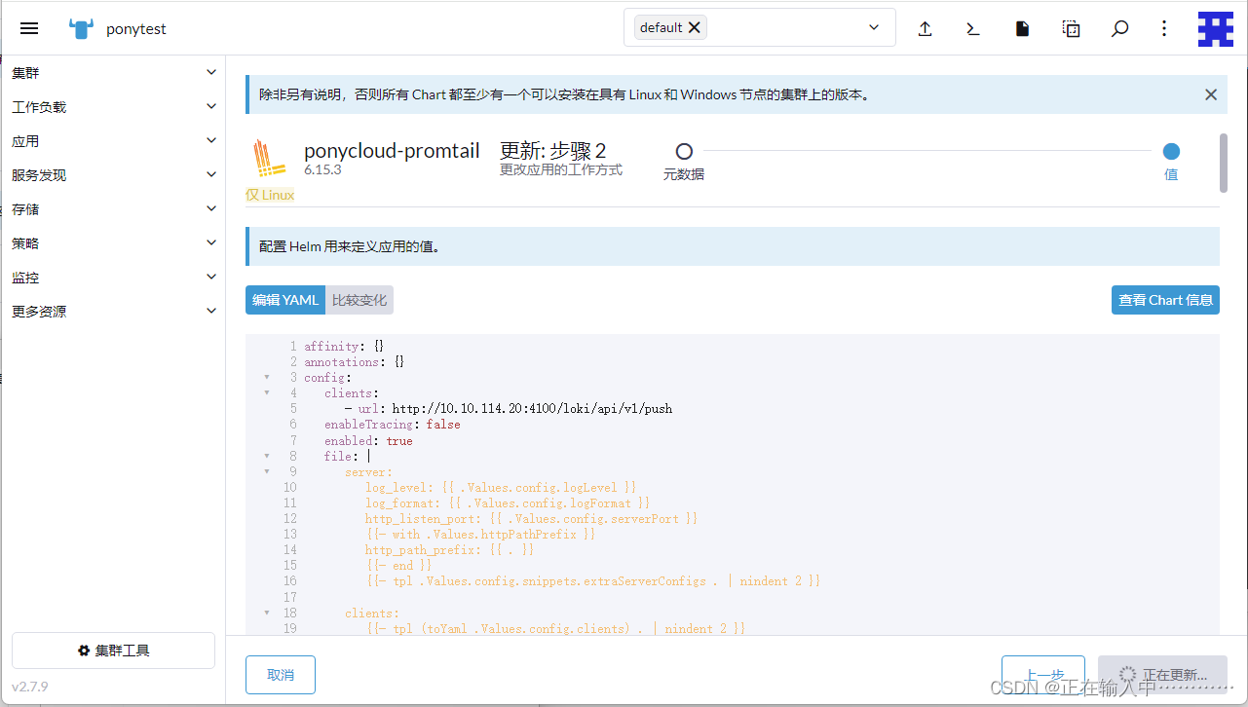This screenshot has width=1248, height=707.
Task: Open the resource search icon
Action: pos(1119,28)
